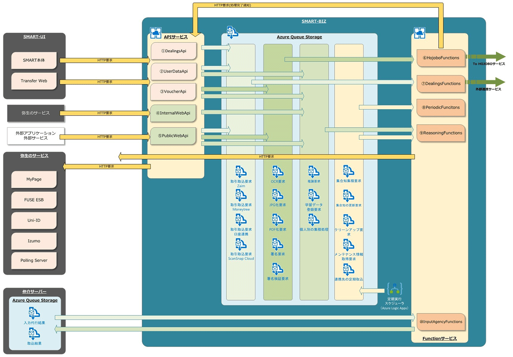Click the cloud icon beside APIサービス
513x357 pixels.
pyautogui.click(x=156, y=33)
